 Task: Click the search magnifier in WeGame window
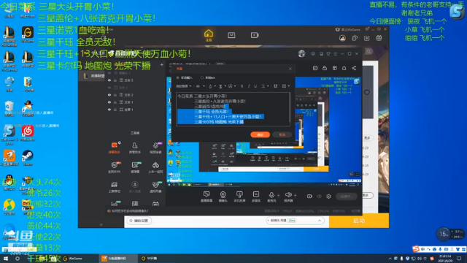pyautogui.click(x=368, y=51)
